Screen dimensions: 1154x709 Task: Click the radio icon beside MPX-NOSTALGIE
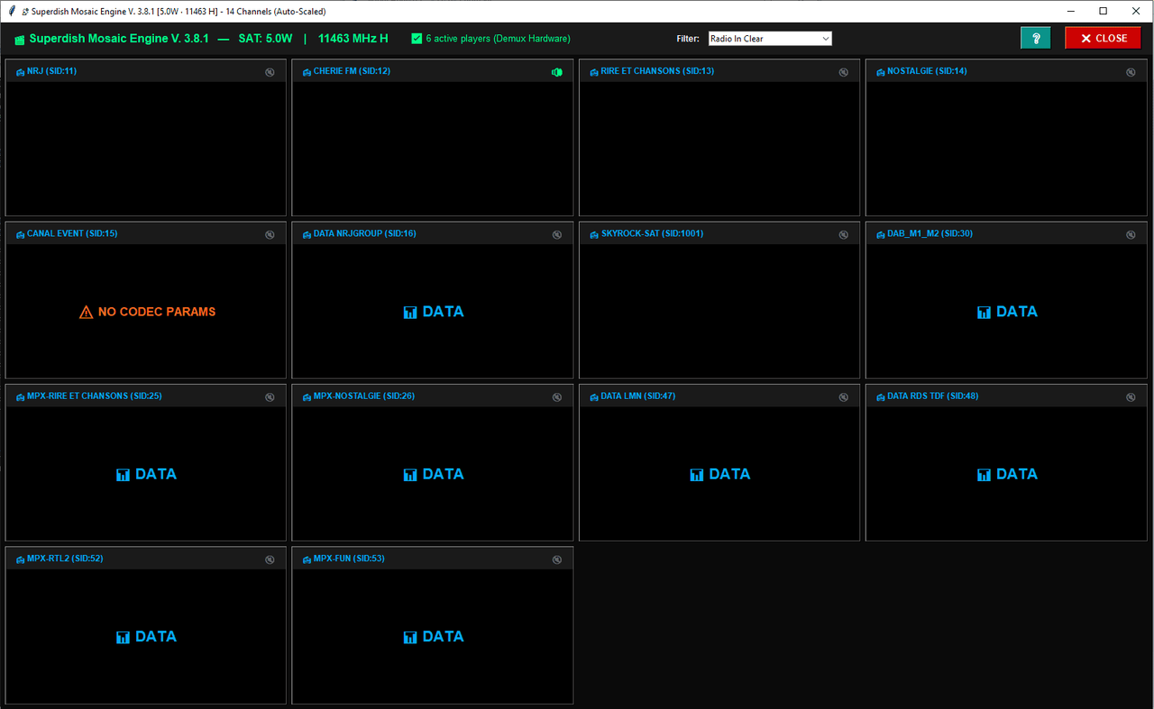tap(307, 396)
